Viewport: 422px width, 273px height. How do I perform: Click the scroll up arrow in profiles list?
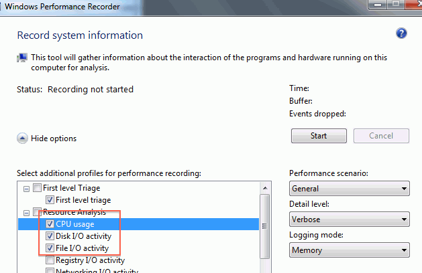pyautogui.click(x=265, y=188)
